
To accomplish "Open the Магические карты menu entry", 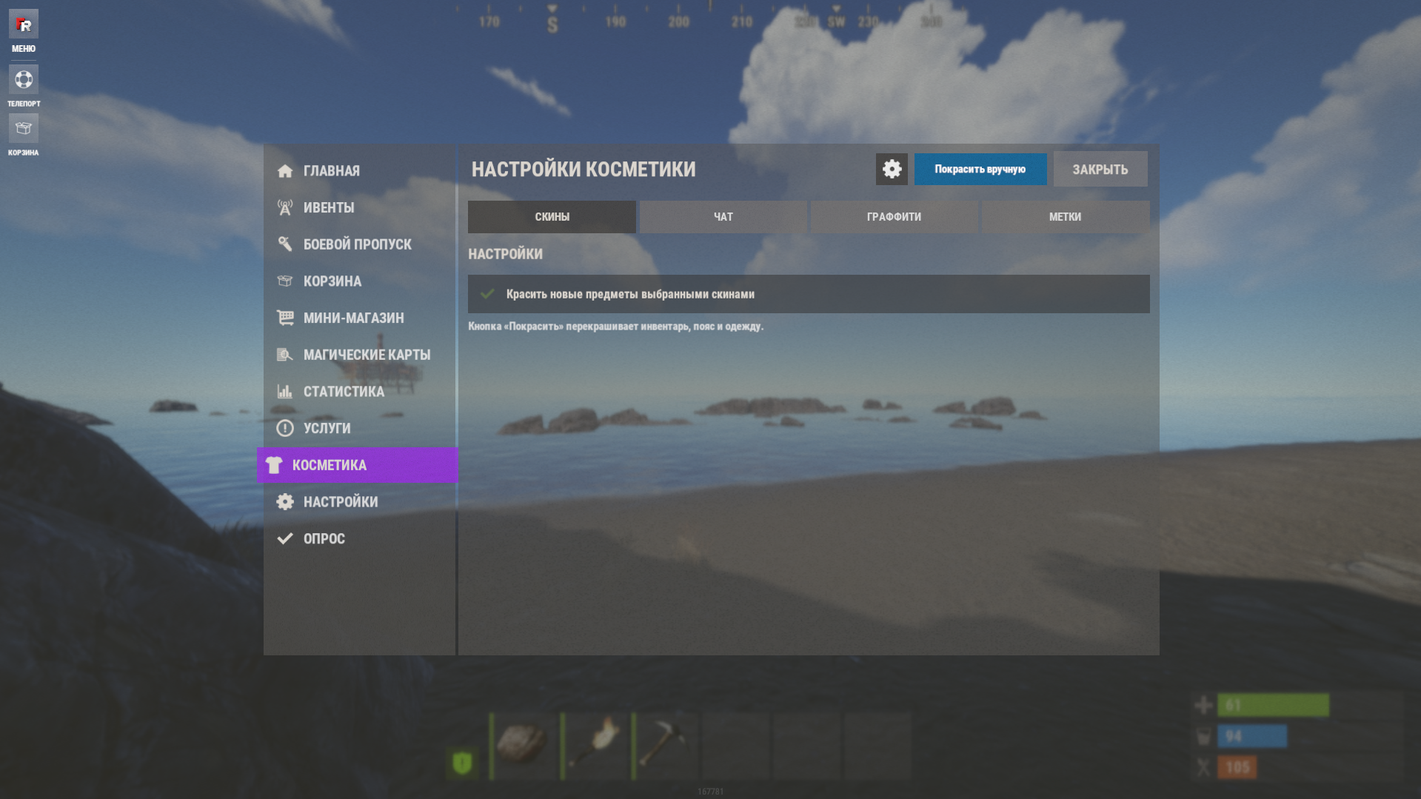I will point(360,355).
